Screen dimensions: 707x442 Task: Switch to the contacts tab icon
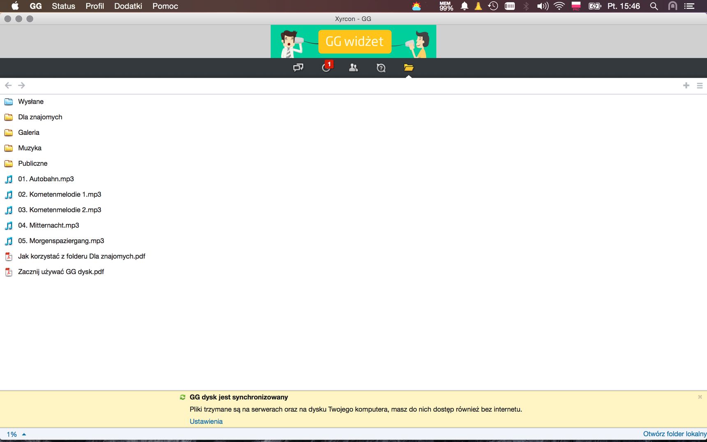point(353,68)
